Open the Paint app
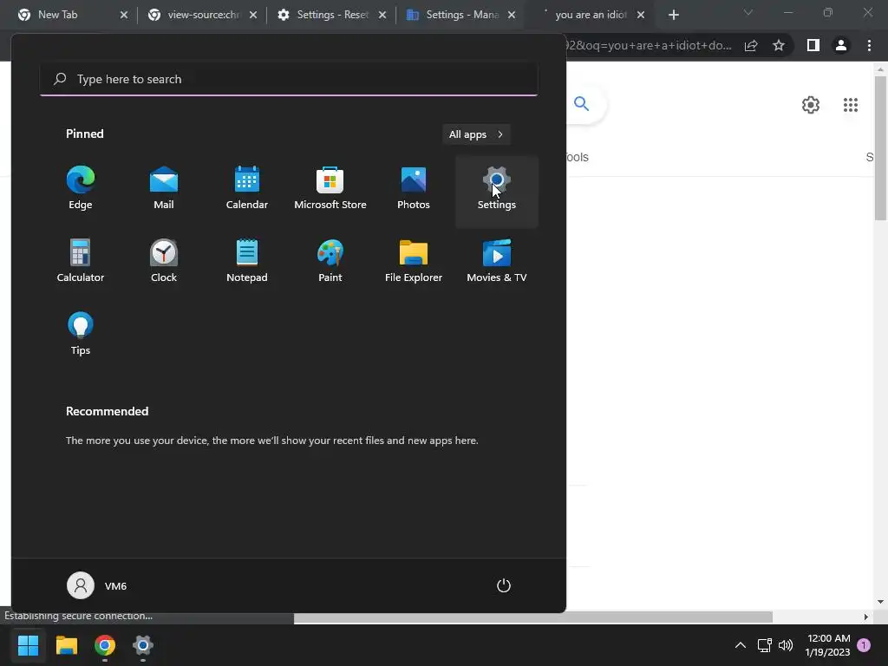 (x=330, y=261)
